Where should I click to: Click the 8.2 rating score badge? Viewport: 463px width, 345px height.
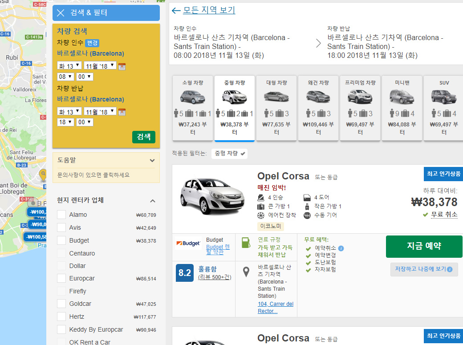[x=185, y=272]
